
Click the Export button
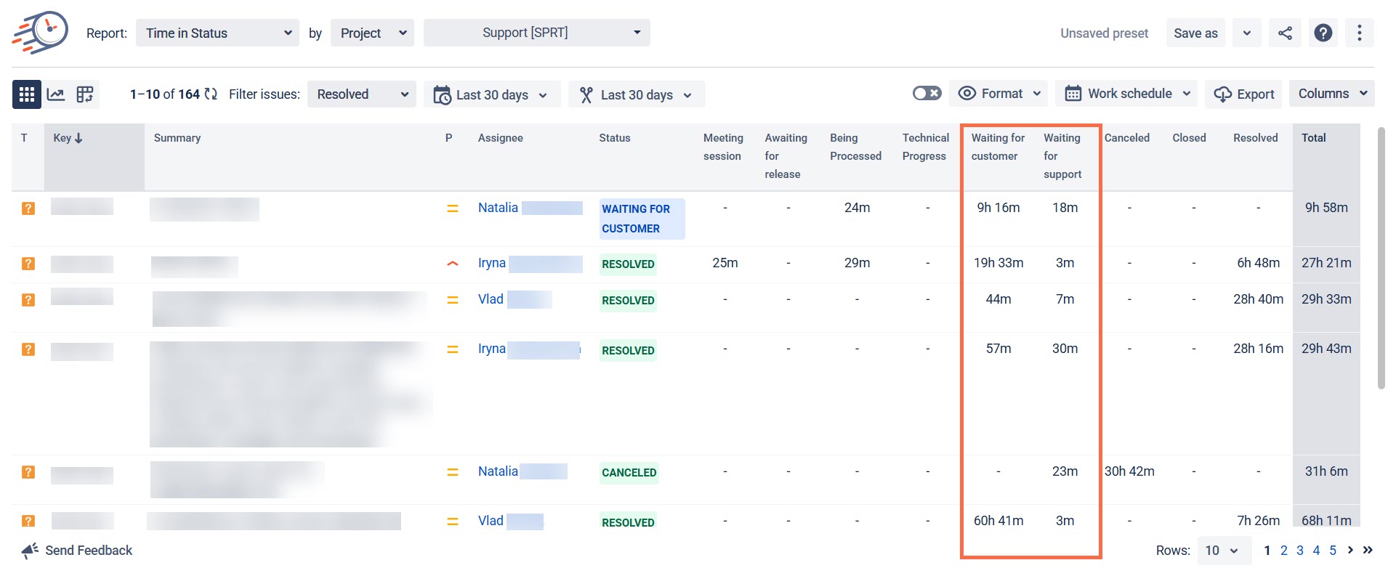click(x=1243, y=94)
